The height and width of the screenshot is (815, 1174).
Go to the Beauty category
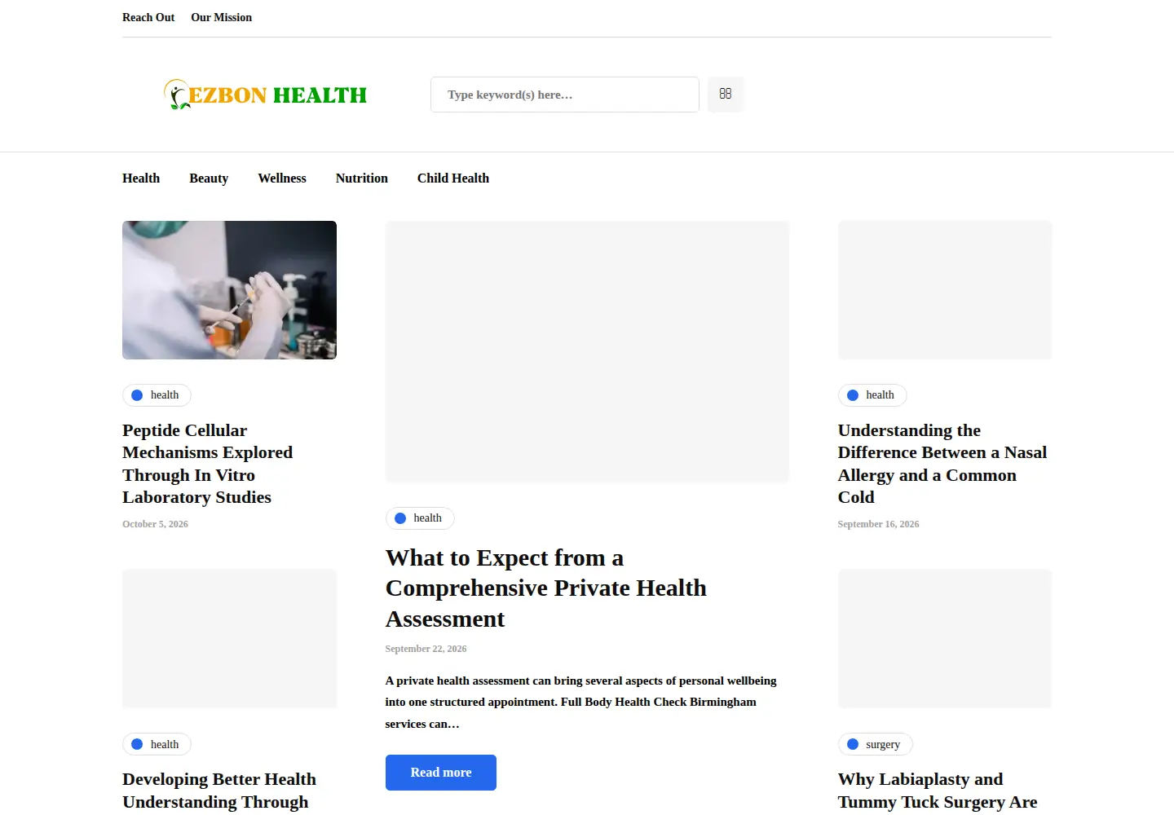point(209,178)
